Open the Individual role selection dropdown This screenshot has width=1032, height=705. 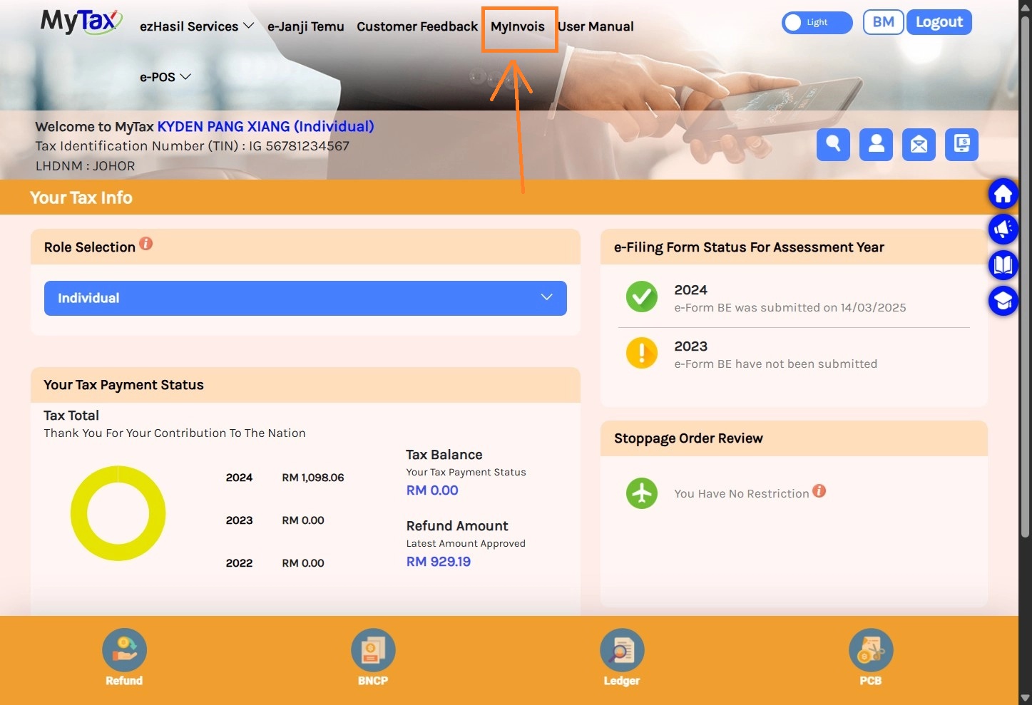pyautogui.click(x=305, y=298)
